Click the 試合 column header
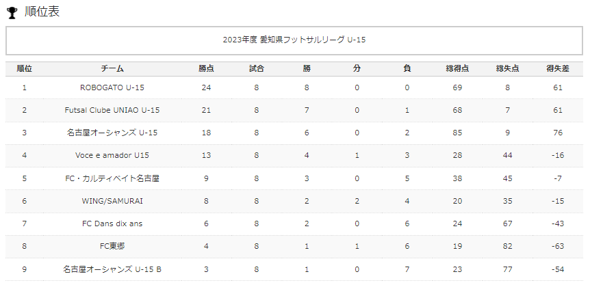The image size is (590, 285). [x=256, y=69]
